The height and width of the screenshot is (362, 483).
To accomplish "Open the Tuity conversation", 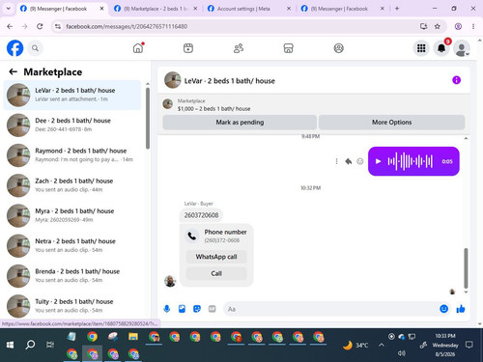I will (x=72, y=306).
